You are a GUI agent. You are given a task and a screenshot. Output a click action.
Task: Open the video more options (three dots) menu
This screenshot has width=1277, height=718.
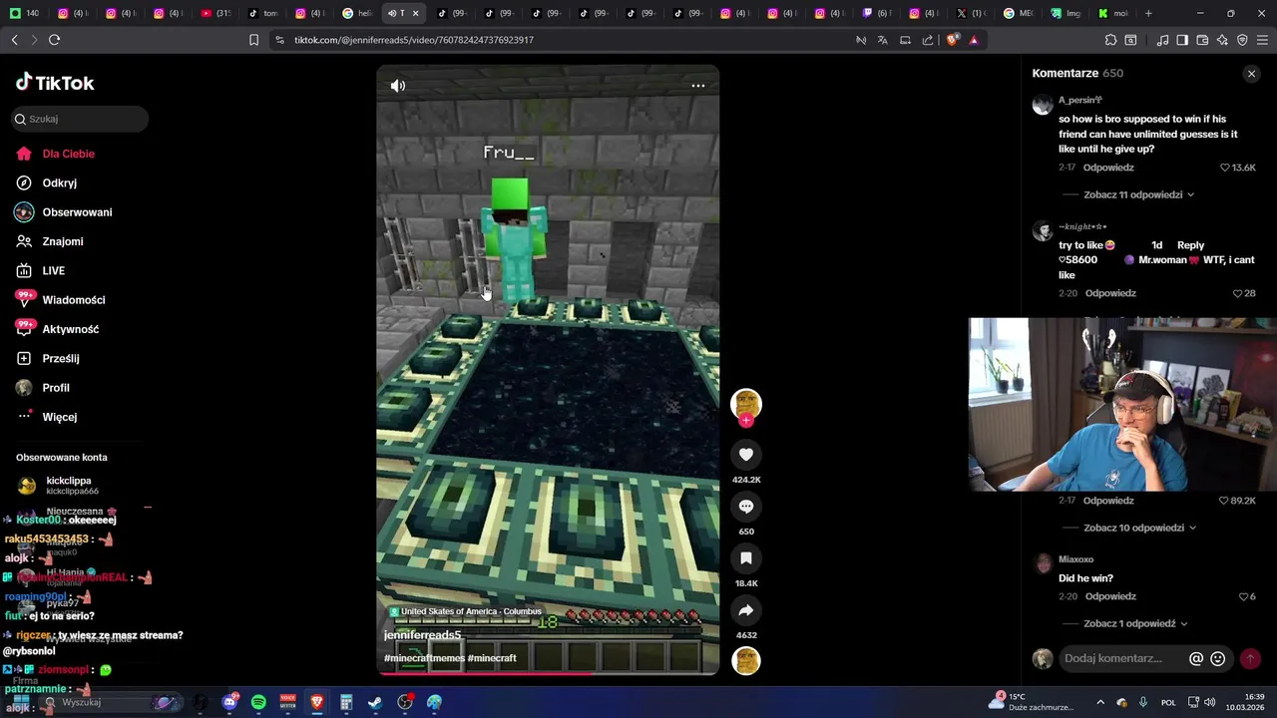698,86
